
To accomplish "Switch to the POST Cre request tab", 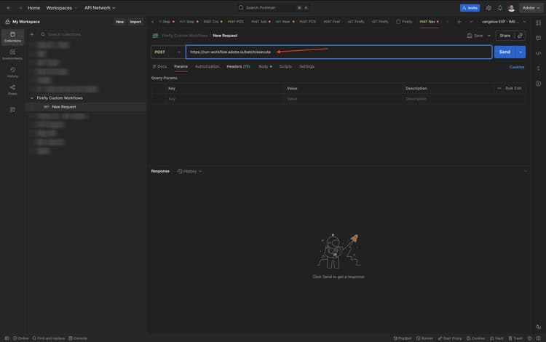I will click(x=213, y=22).
